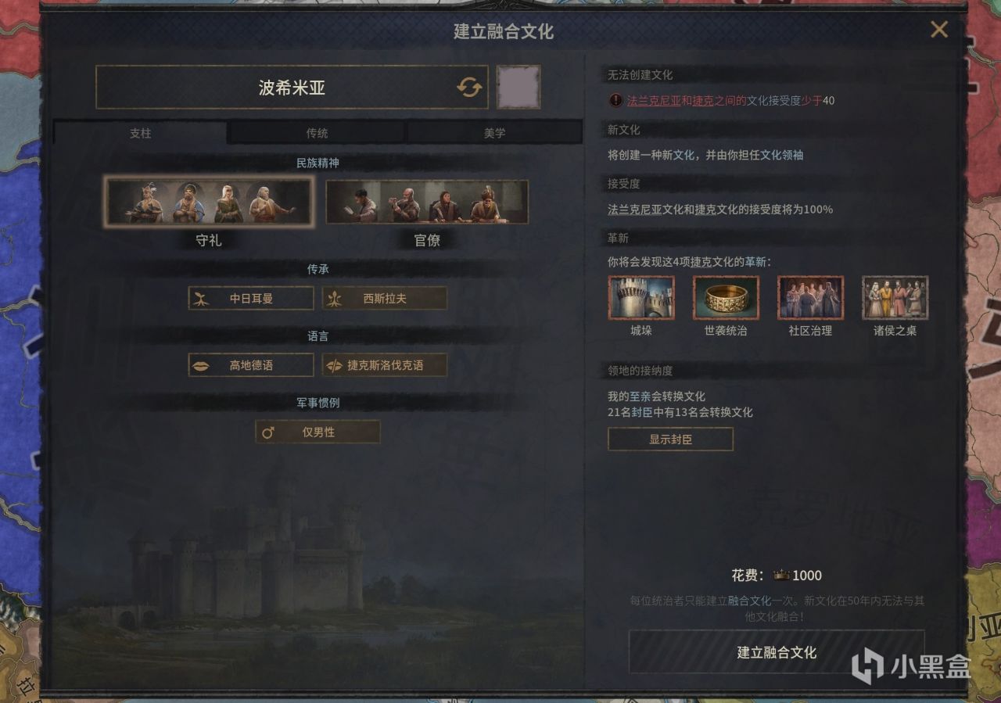This screenshot has width=1001, height=703.
Task: Open the 世袭统治 ring innovation icon
Action: (x=725, y=297)
